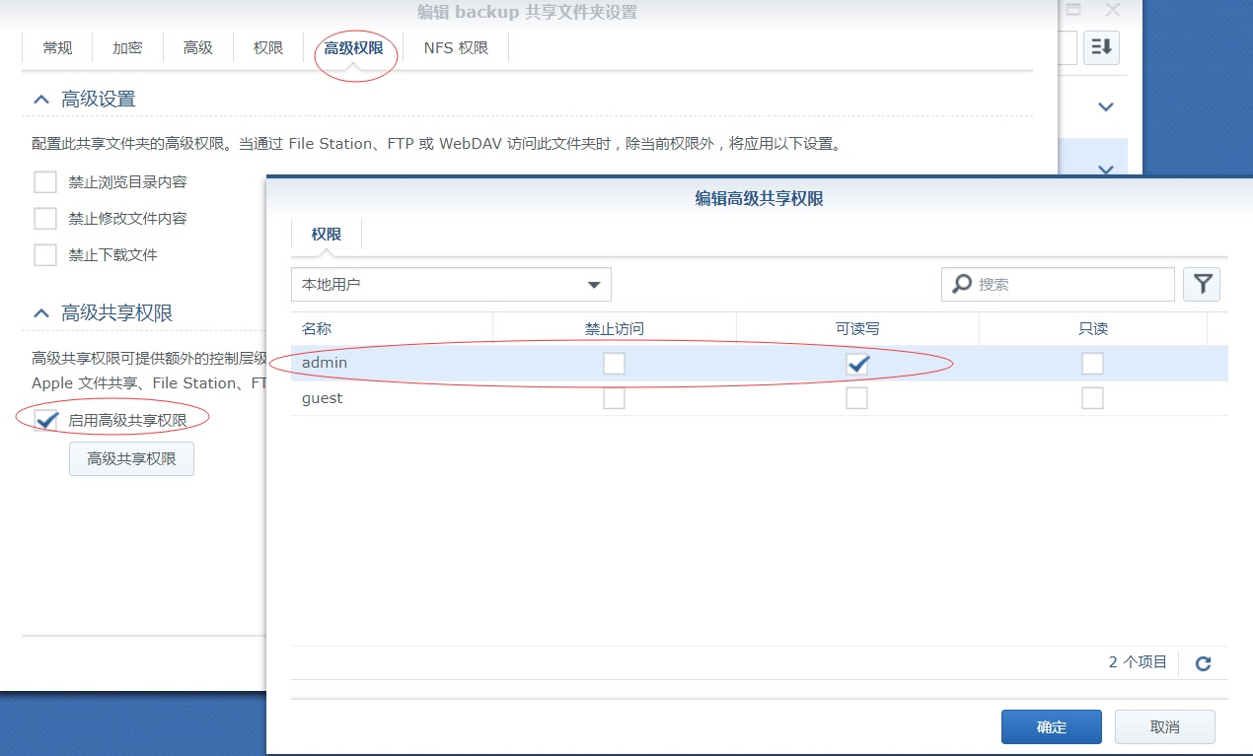Collapse the 高级共享权限 section

point(41,313)
